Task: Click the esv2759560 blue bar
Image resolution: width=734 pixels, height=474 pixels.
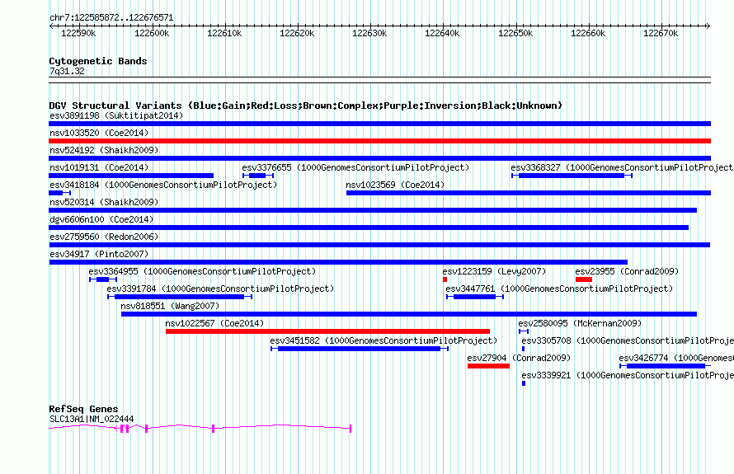Action: [x=379, y=245]
